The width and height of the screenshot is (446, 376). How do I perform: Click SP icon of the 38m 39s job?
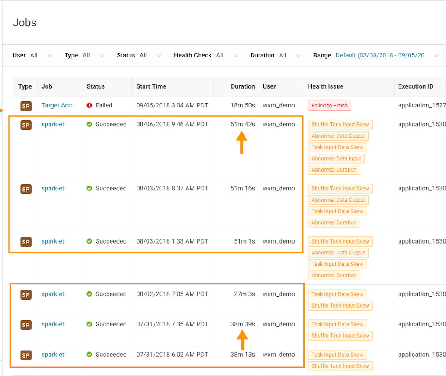25,325
